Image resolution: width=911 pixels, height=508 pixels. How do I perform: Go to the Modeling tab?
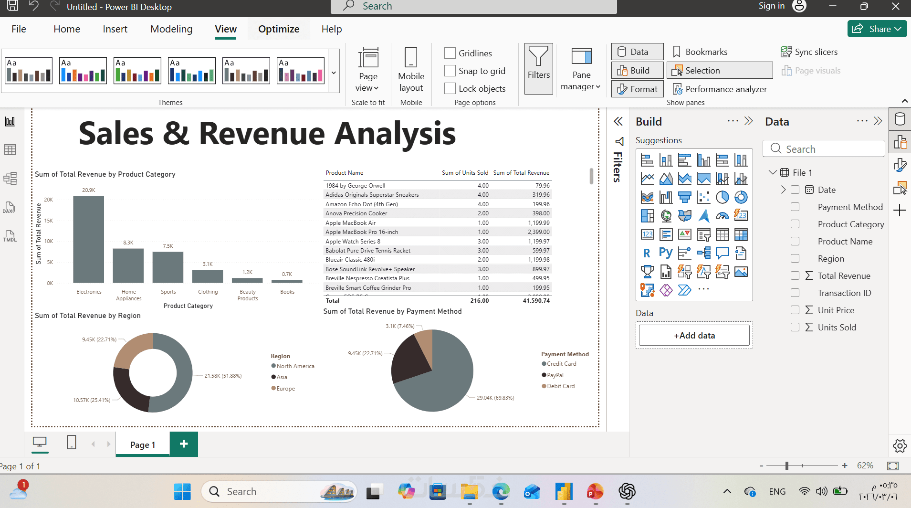(171, 29)
